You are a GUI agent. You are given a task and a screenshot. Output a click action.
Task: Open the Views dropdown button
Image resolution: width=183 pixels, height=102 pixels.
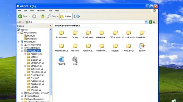pos(77,16)
